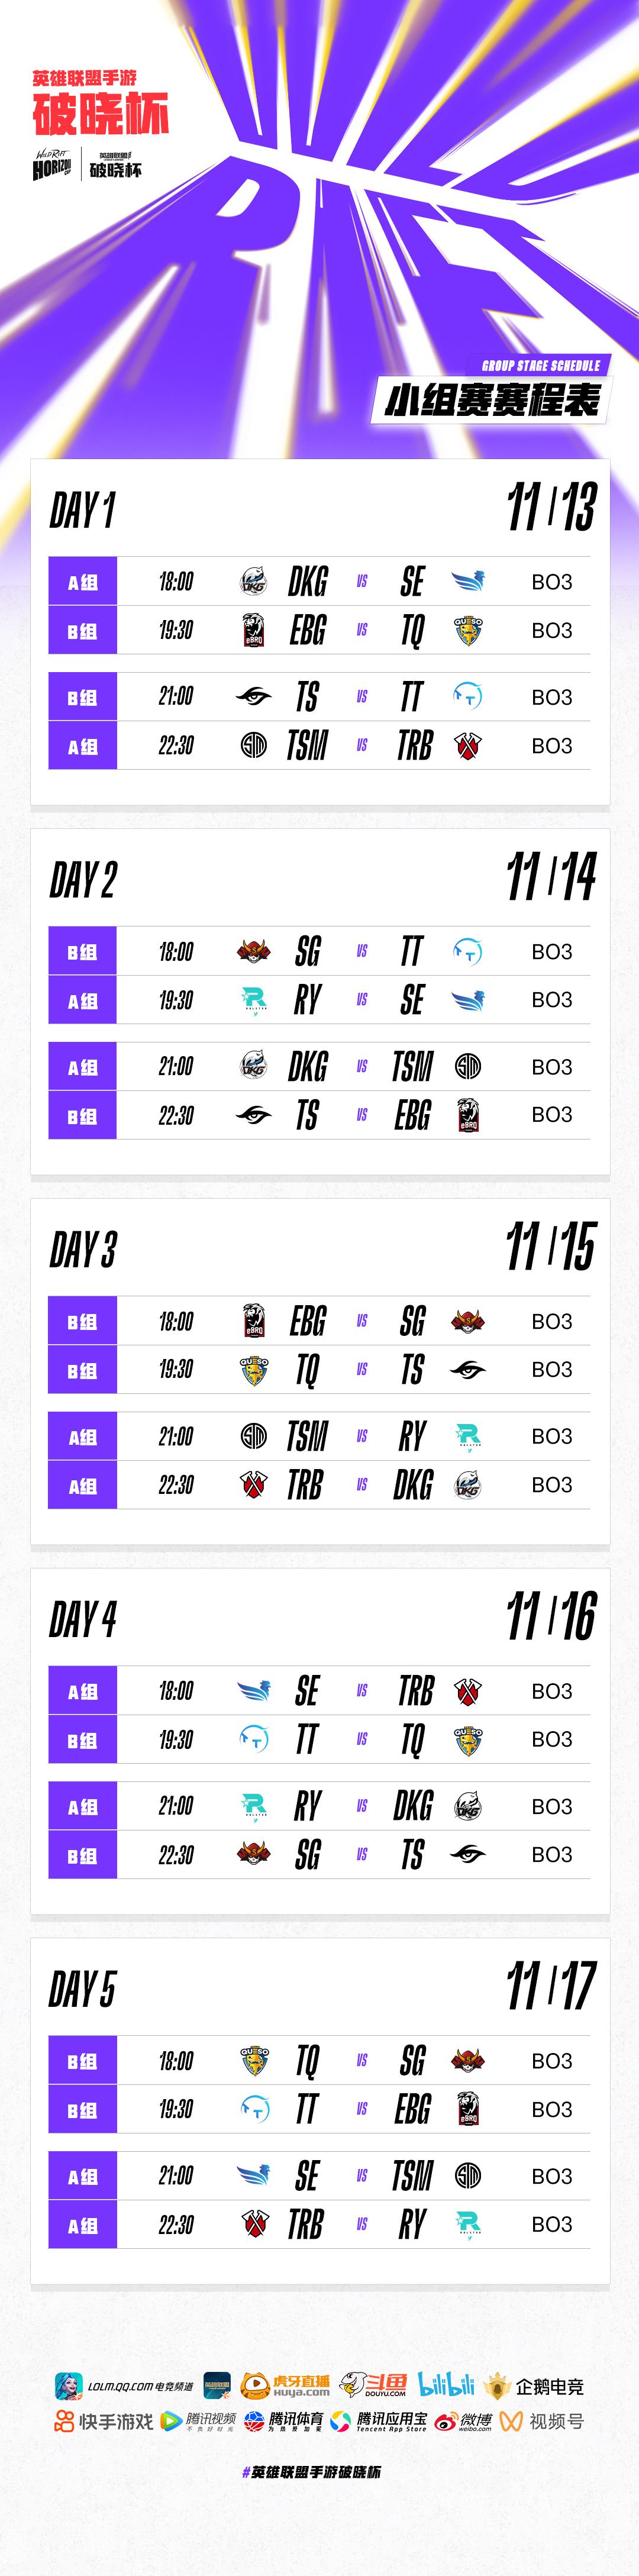Click the Huya live streaming logo
The image size is (639, 2576).
286,2386
